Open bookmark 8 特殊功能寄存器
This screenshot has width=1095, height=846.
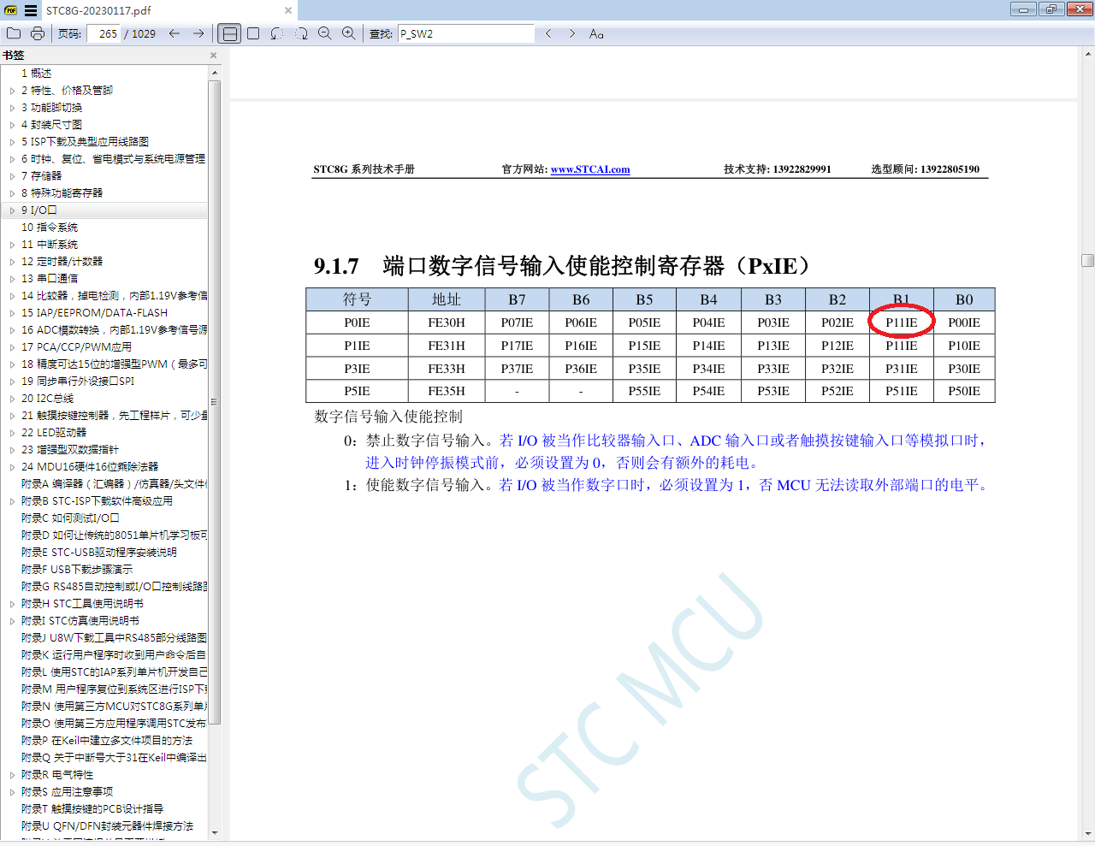[x=62, y=193]
